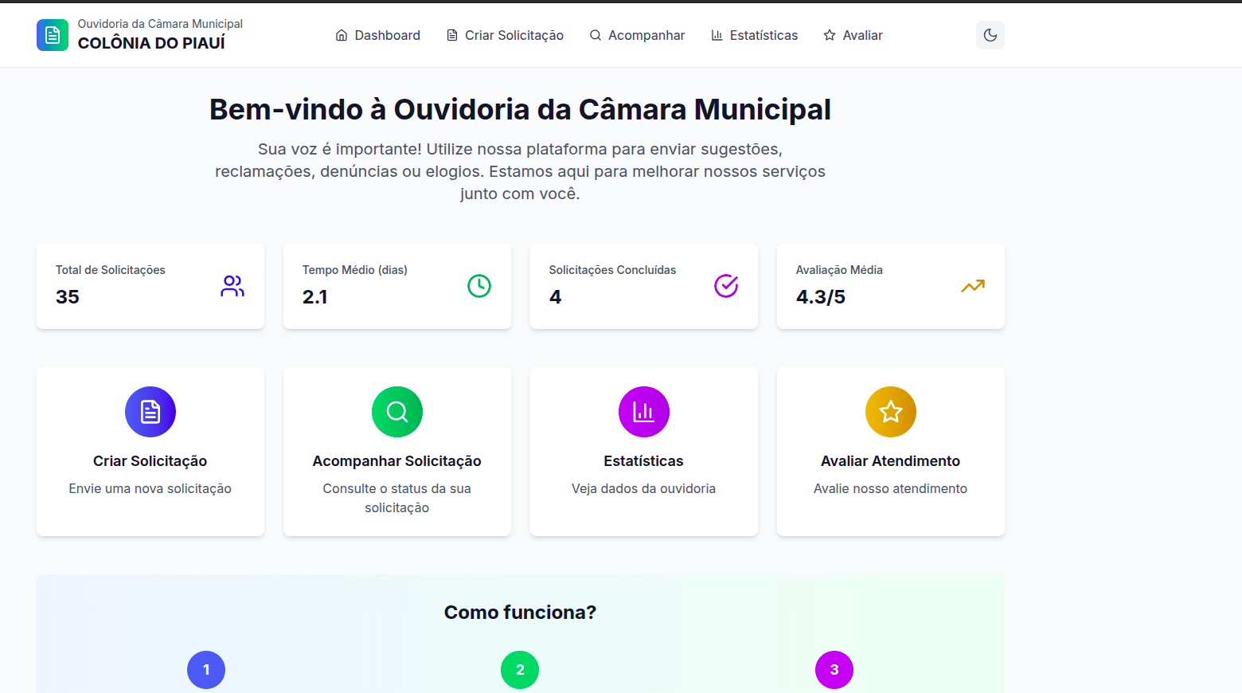Click the 'Solicitações Concluídas' label
This screenshot has height=693, width=1242.
click(613, 270)
